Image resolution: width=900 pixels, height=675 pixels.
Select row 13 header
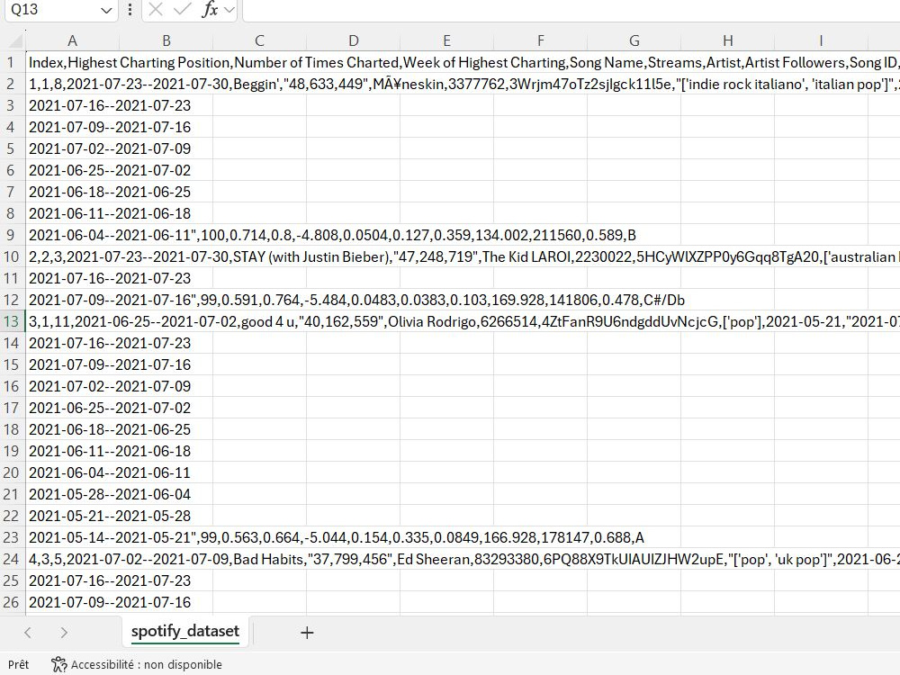tap(12, 322)
